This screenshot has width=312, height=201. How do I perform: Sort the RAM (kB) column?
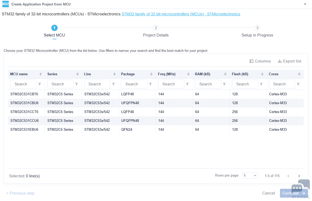225,74
